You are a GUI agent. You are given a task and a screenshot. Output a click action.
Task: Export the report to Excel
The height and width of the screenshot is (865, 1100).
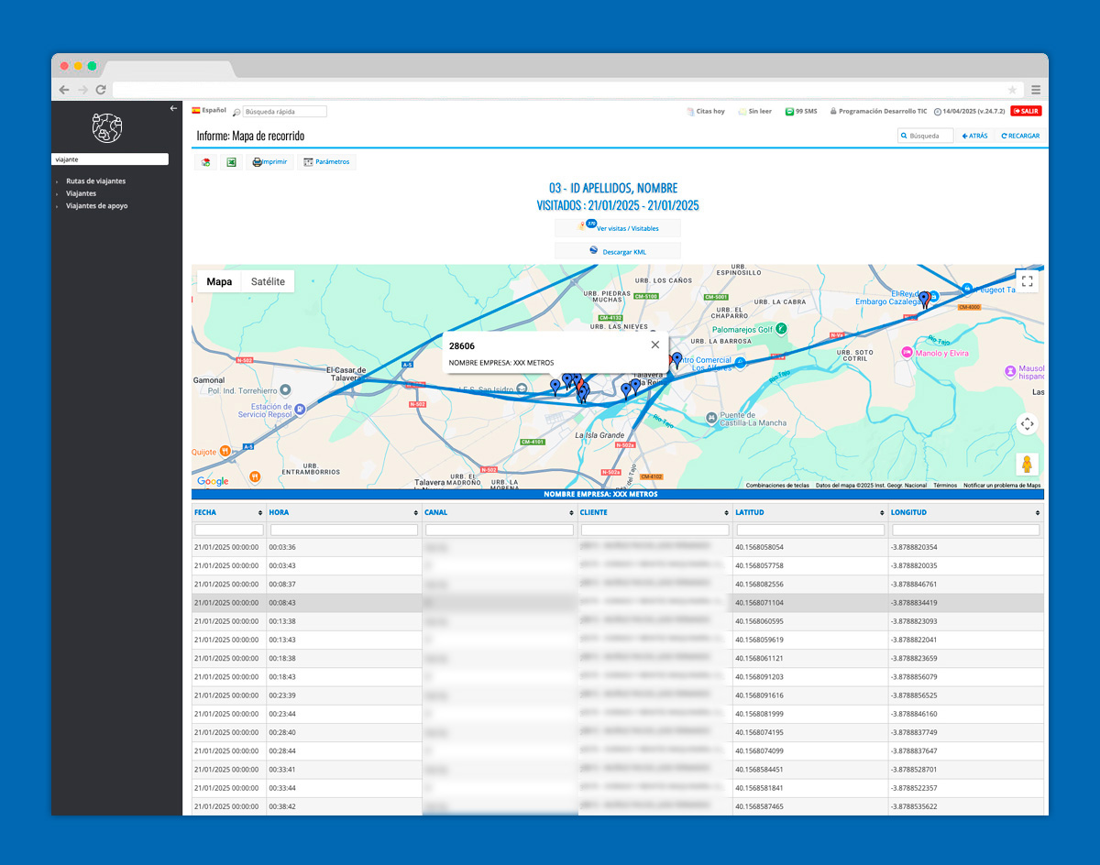tap(232, 162)
